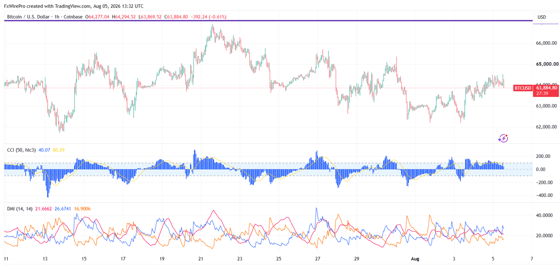Click date 13 on the time axis
This screenshot has height=270, width=560.
(x=45, y=259)
